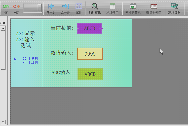Close the left docked panel

coord(4,23)
